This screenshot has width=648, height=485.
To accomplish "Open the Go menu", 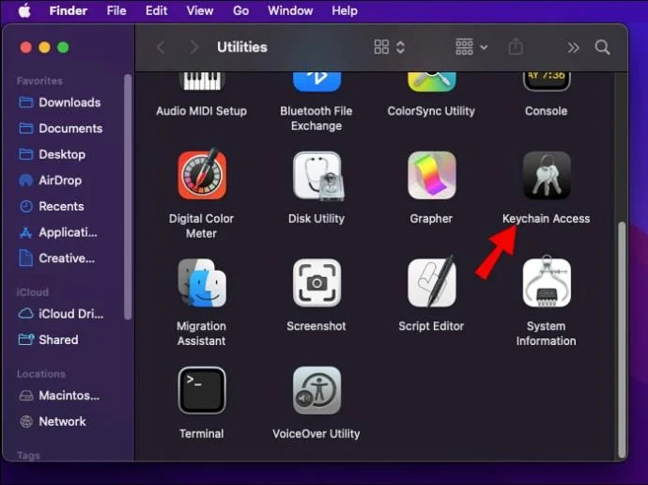I will coord(241,10).
